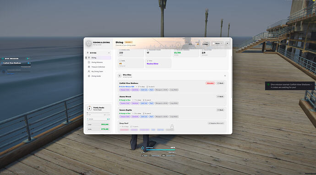316x175 pixels.
Task: Collapse the Dive Sites section
Action: pyautogui.click(x=225, y=76)
